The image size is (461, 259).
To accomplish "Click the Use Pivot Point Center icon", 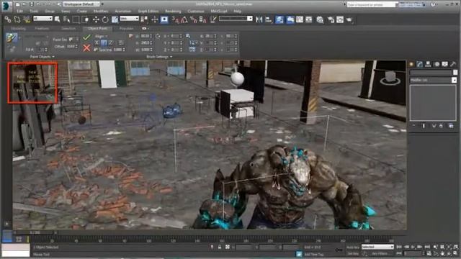I will click(x=144, y=19).
